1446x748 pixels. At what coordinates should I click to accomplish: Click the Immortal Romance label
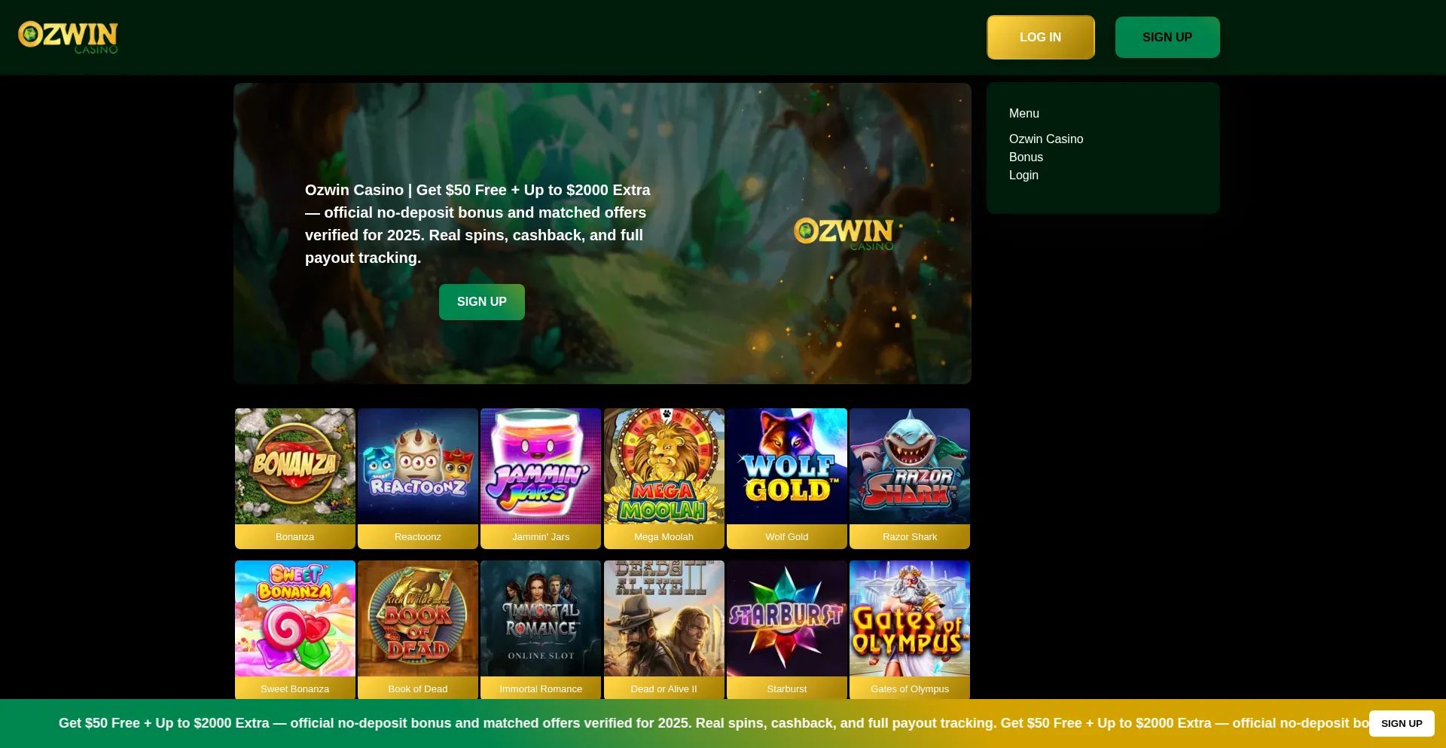click(541, 688)
